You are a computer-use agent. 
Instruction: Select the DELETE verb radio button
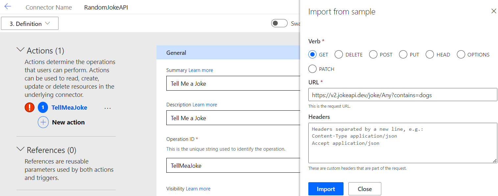click(x=339, y=54)
